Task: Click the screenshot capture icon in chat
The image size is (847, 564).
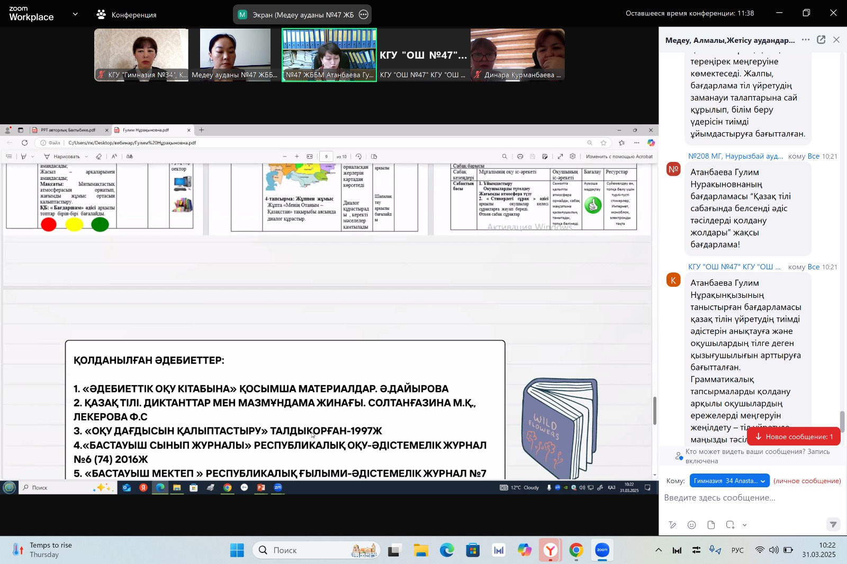Action: point(731,525)
